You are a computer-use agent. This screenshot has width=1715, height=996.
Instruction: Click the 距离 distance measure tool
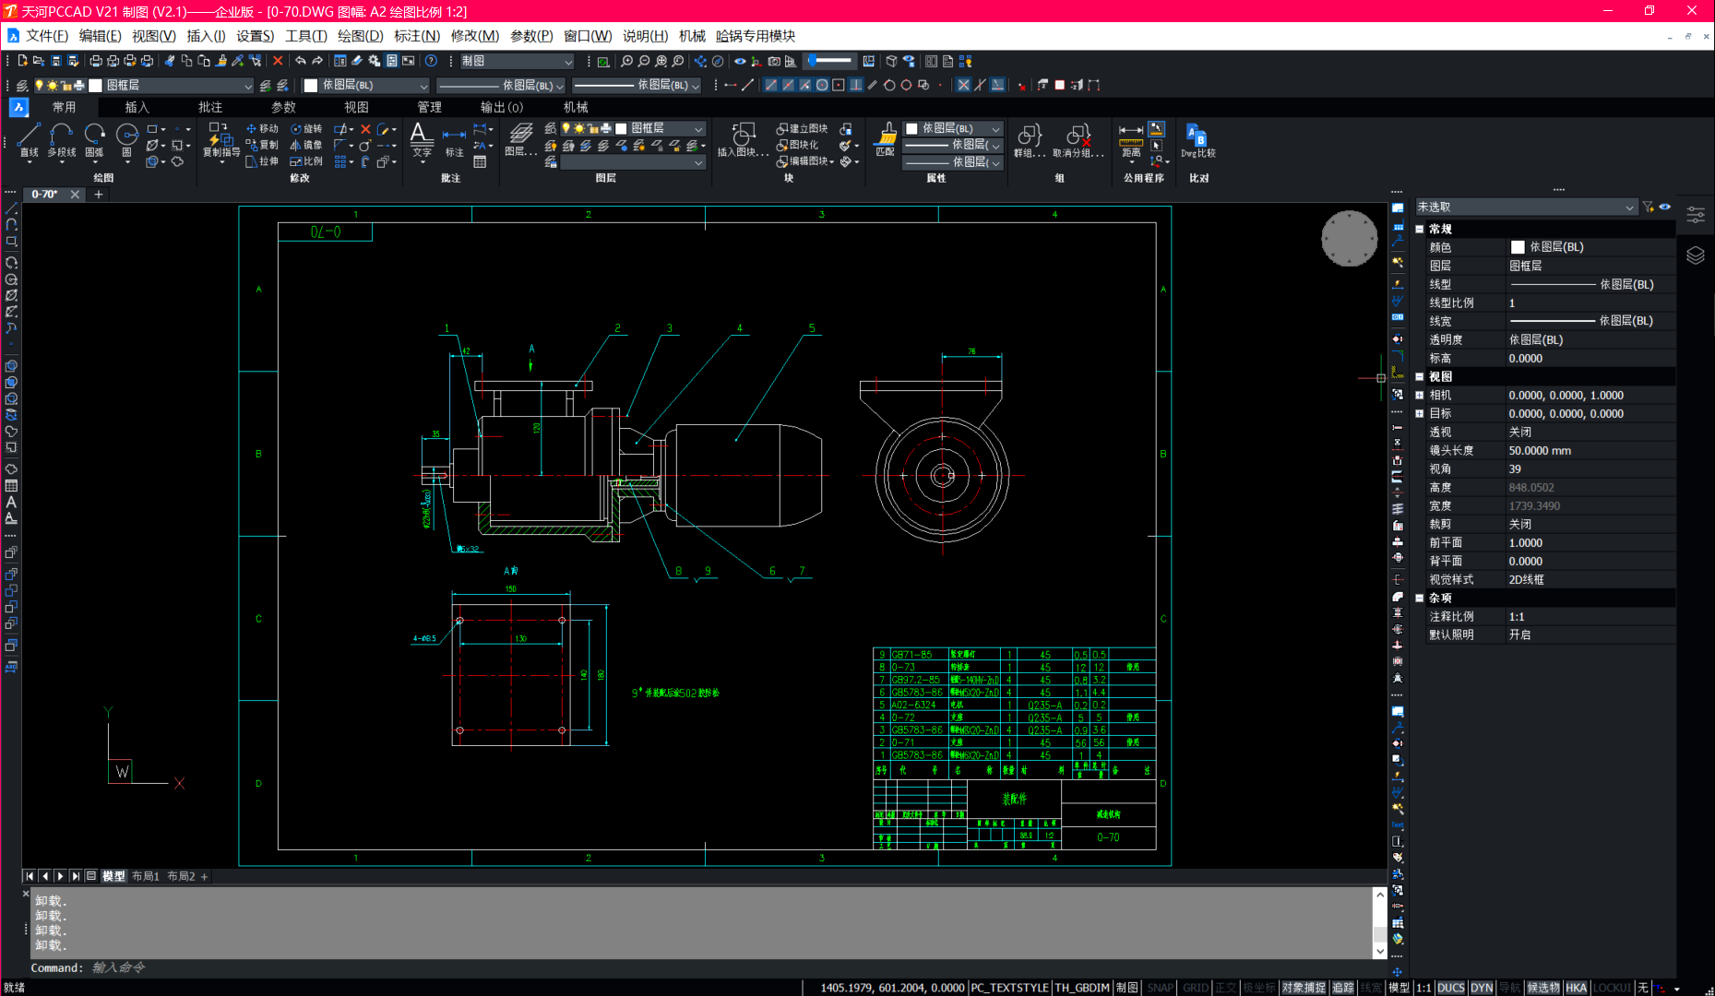[x=1131, y=138]
